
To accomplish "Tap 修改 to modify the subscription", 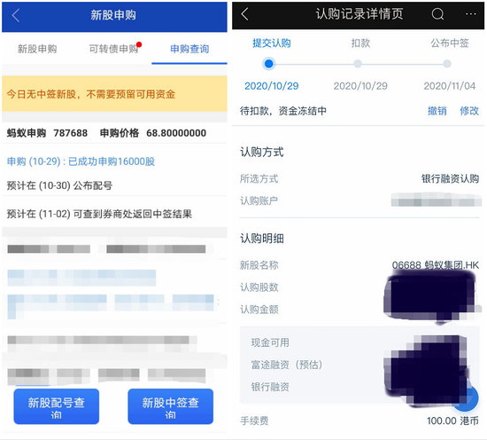I will (x=469, y=111).
